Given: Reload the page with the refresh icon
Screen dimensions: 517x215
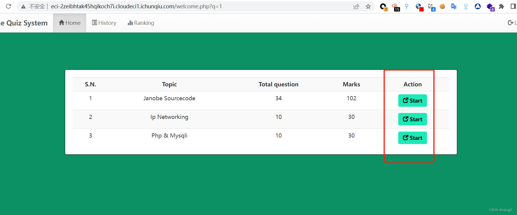Looking at the screenshot, I should (9, 6).
